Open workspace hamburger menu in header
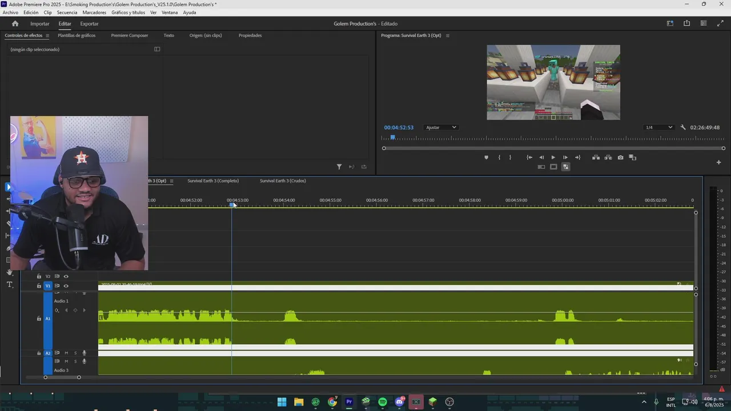 click(x=703, y=23)
